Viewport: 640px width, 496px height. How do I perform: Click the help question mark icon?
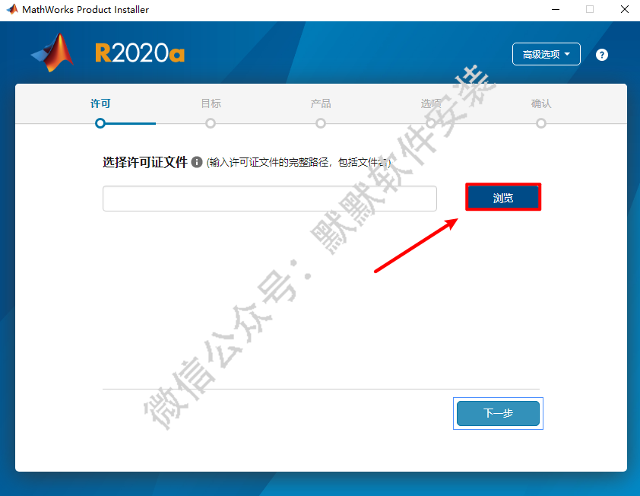pos(602,55)
